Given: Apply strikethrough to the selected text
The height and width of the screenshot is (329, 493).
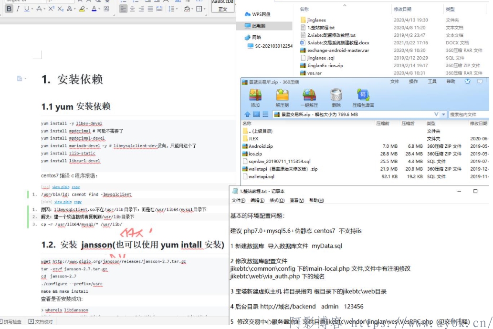Looking at the screenshot, I should (39, 9).
